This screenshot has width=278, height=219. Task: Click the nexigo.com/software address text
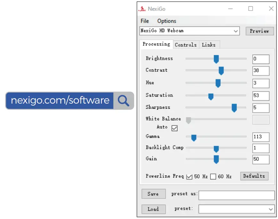(60, 100)
